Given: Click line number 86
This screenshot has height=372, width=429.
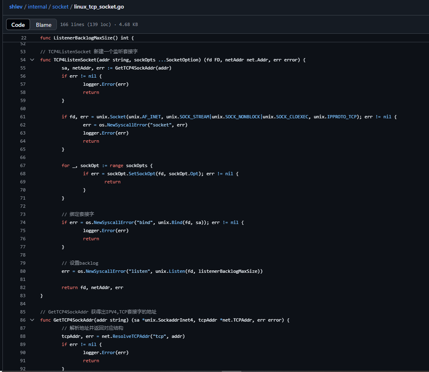Looking at the screenshot, I should [23, 320].
